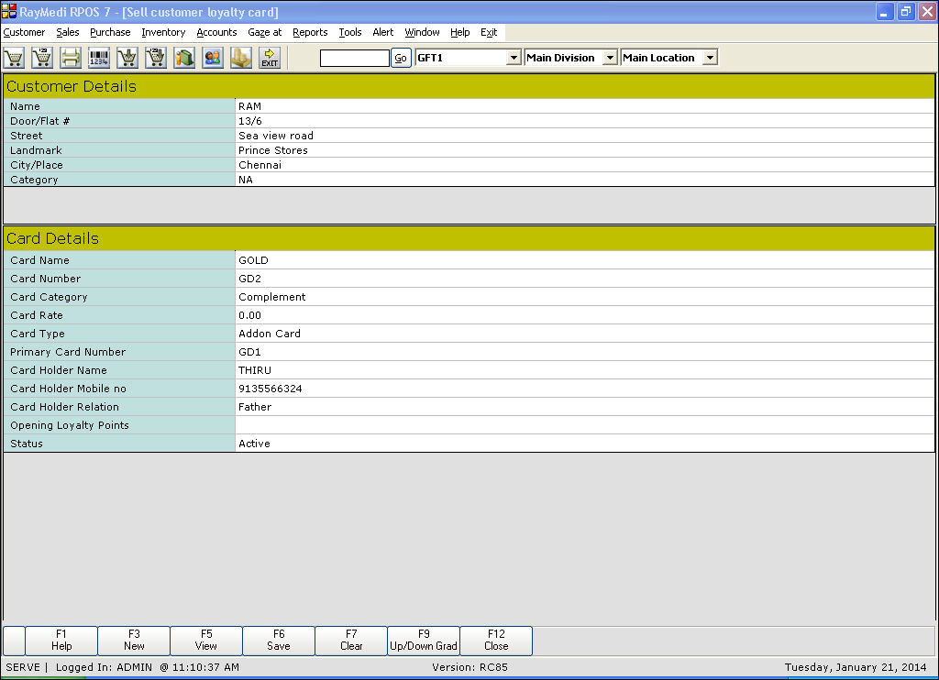
Task: Open the Gaze at menu
Action: click(x=265, y=32)
